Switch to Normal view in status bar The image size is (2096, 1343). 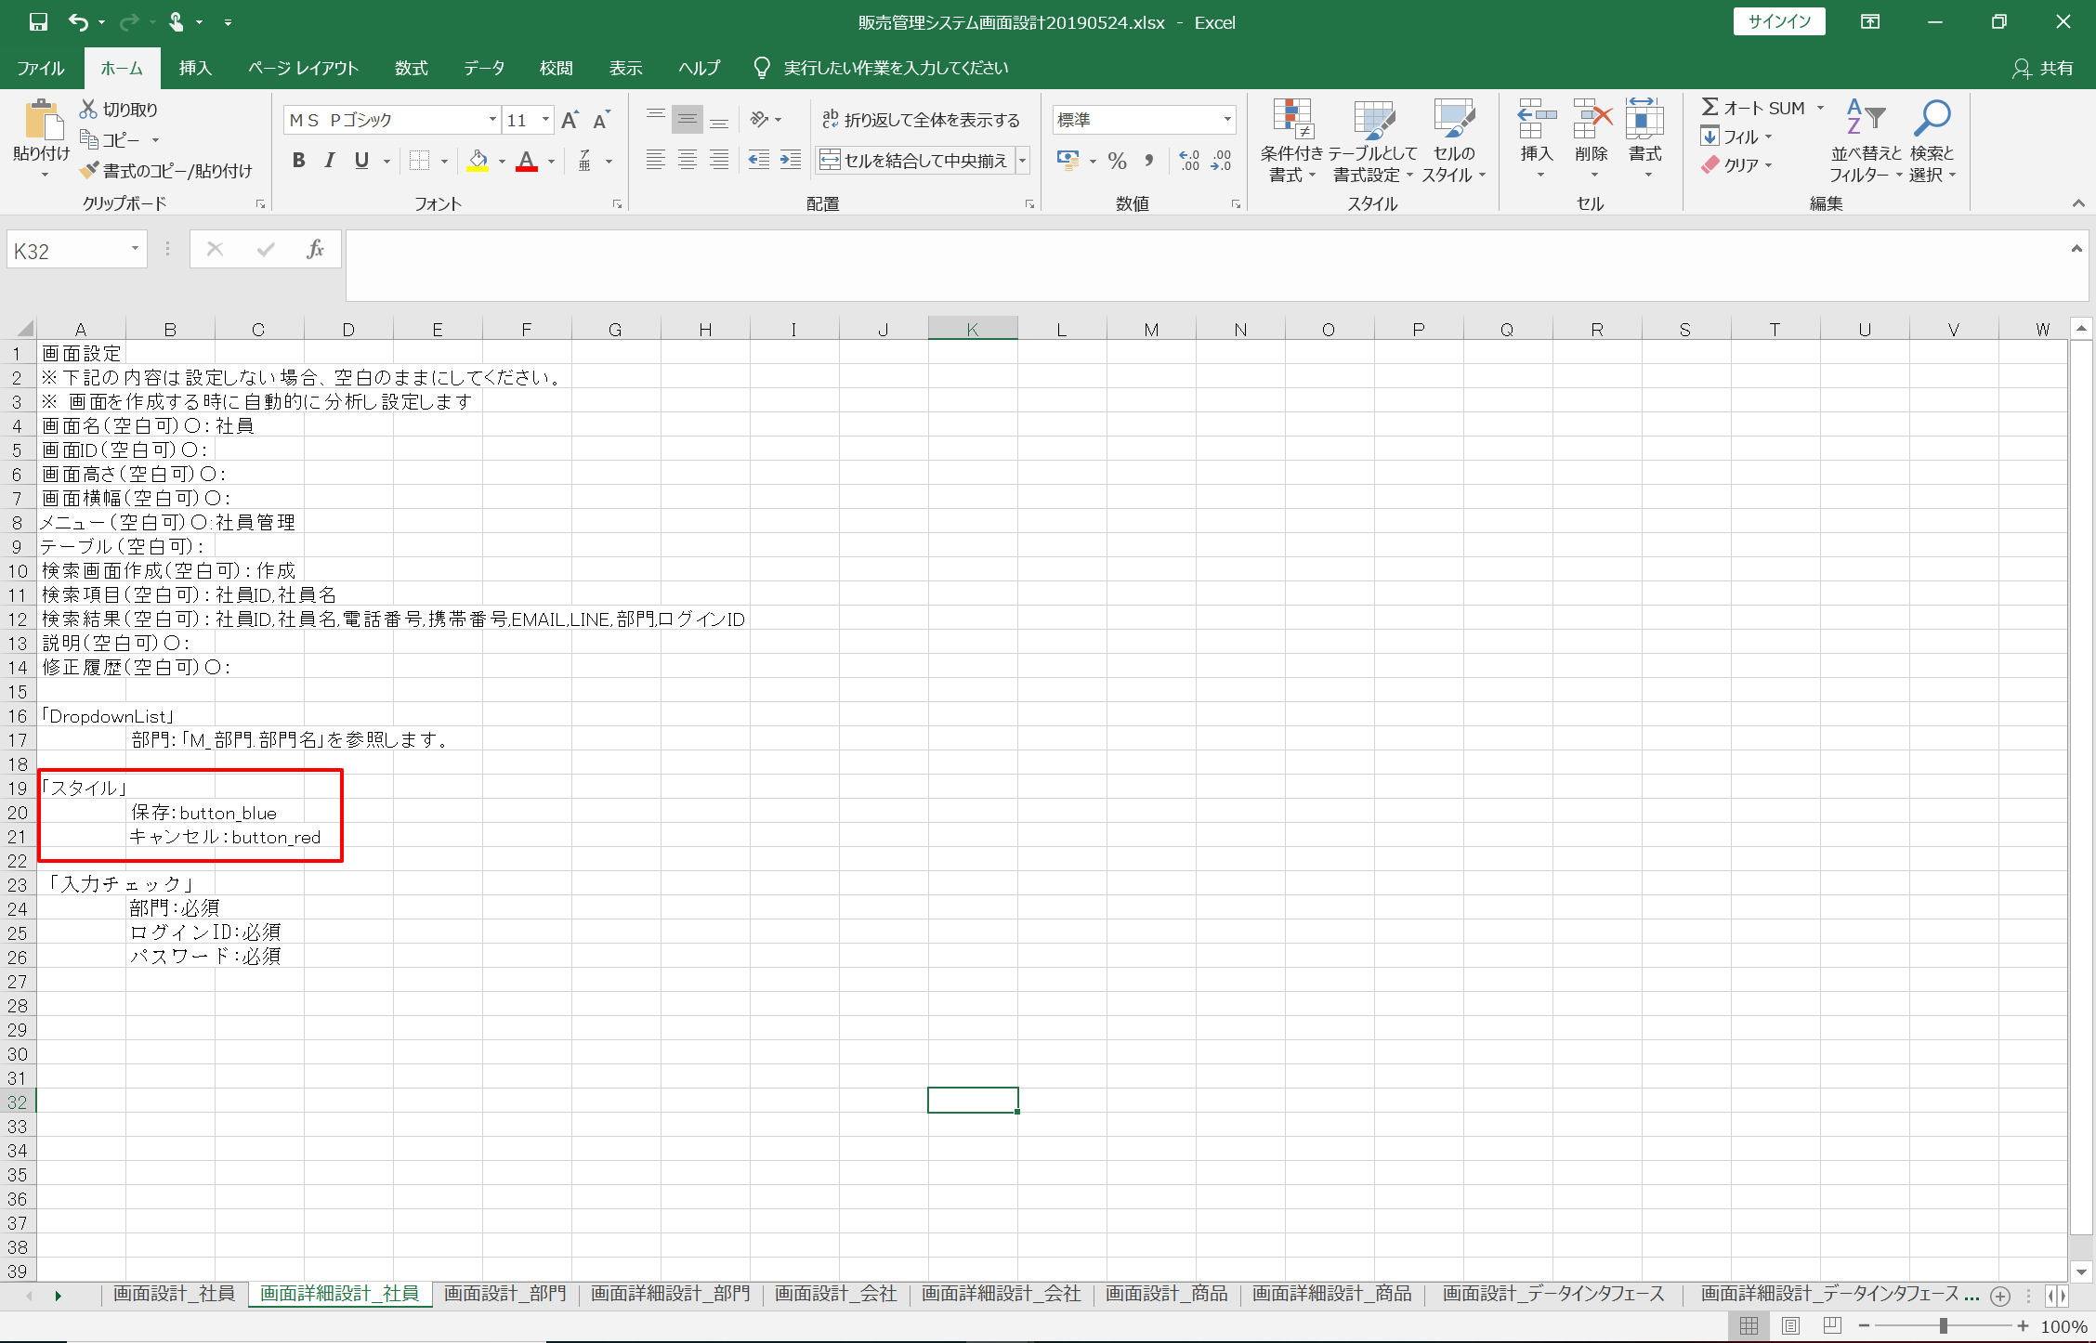(x=1749, y=1325)
